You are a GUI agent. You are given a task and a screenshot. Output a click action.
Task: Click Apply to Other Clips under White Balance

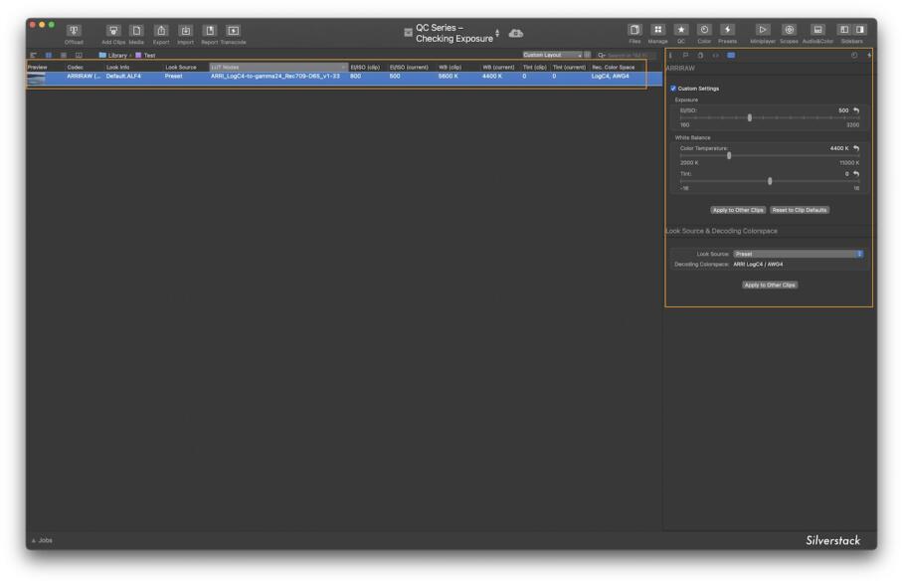pyautogui.click(x=738, y=210)
